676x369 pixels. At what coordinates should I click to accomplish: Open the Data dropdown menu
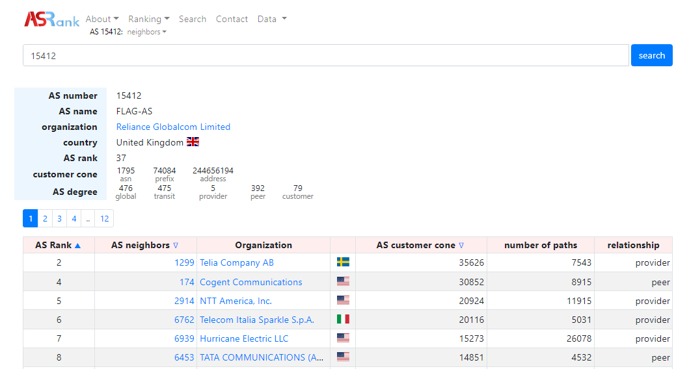(272, 19)
